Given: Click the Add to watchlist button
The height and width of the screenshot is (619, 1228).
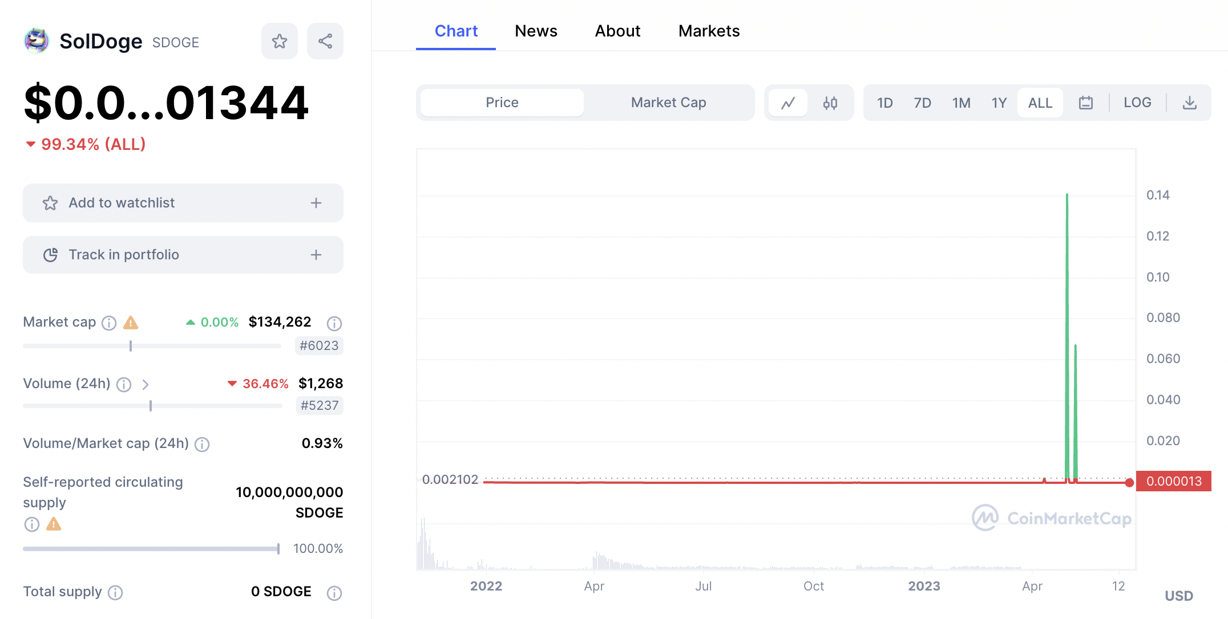Looking at the screenshot, I should (183, 203).
